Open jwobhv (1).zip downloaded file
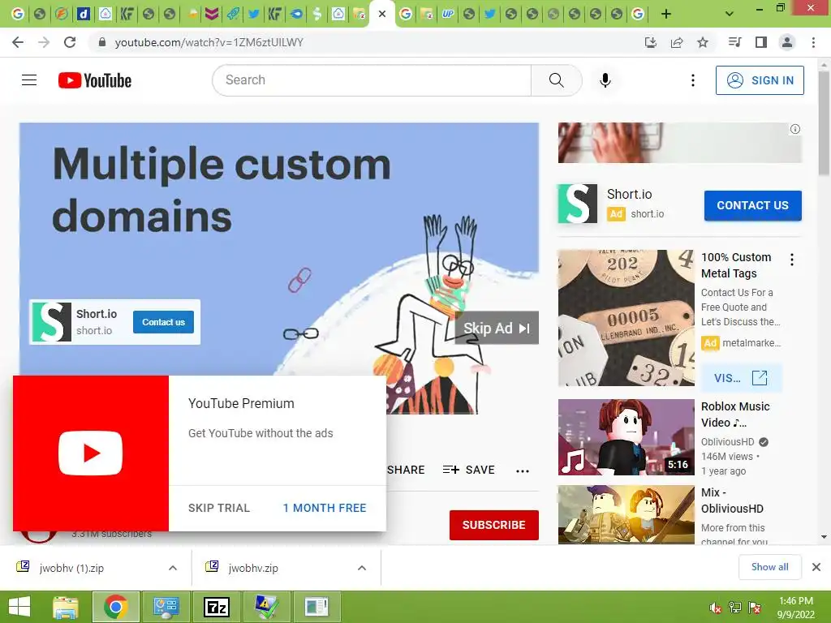Image resolution: width=831 pixels, height=623 pixels. [71, 568]
